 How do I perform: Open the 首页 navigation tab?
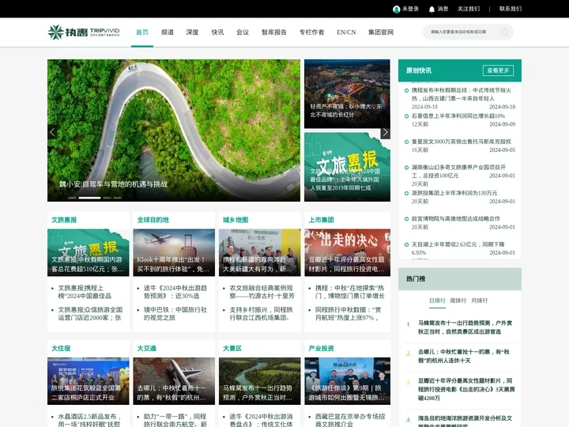(142, 32)
